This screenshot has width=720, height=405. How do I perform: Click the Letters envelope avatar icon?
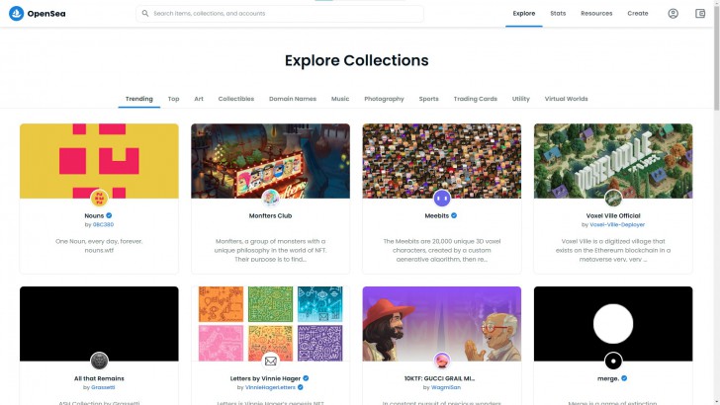[270, 361]
